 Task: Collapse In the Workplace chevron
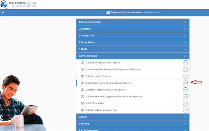click(x=185, y=56)
